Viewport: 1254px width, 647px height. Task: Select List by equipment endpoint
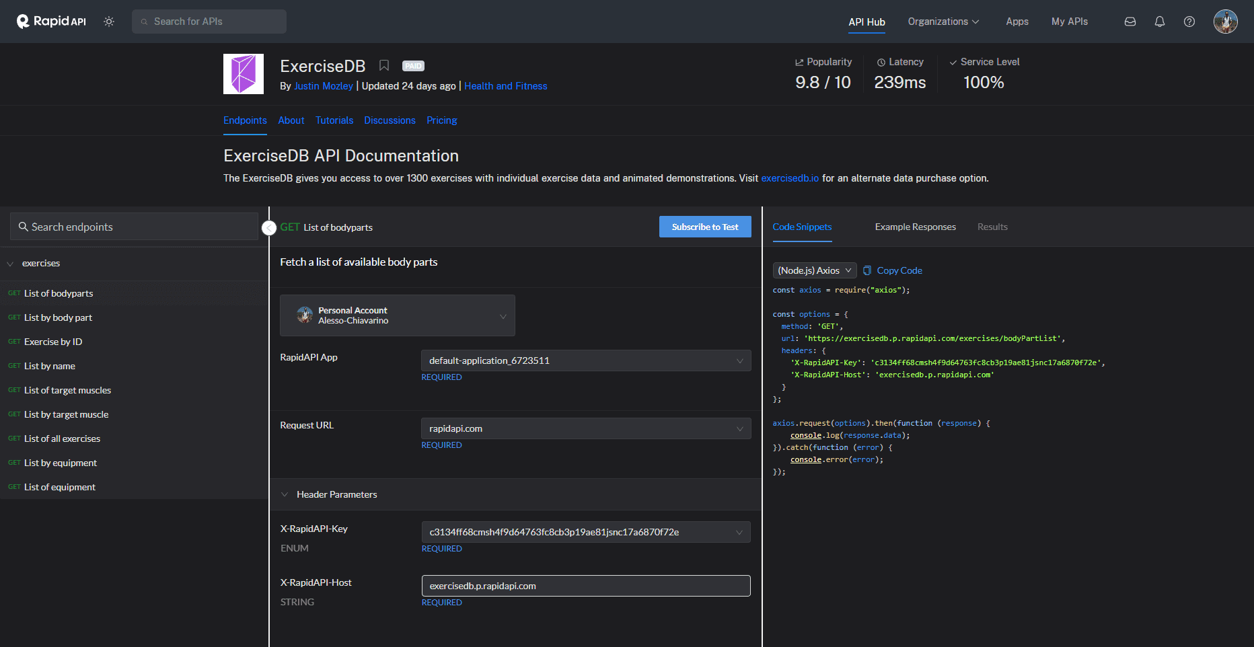pyautogui.click(x=134, y=463)
